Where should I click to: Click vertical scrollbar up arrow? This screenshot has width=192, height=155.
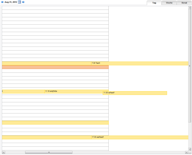[190, 7]
